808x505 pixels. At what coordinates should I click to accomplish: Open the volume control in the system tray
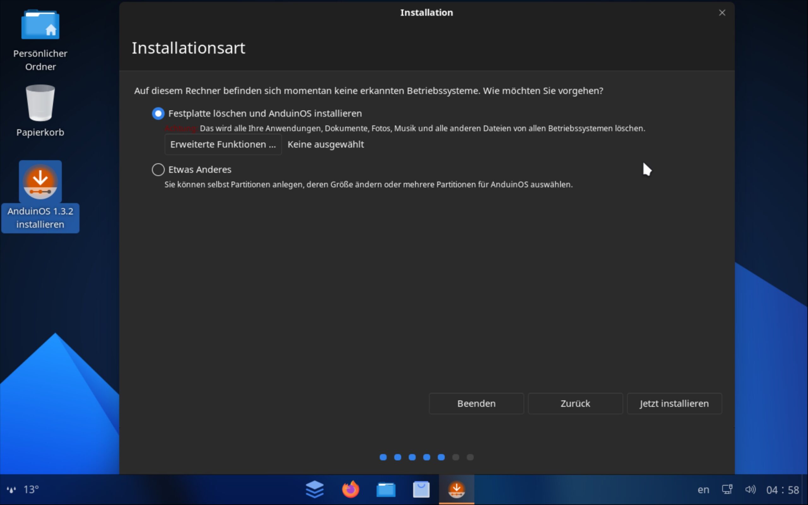coord(750,490)
